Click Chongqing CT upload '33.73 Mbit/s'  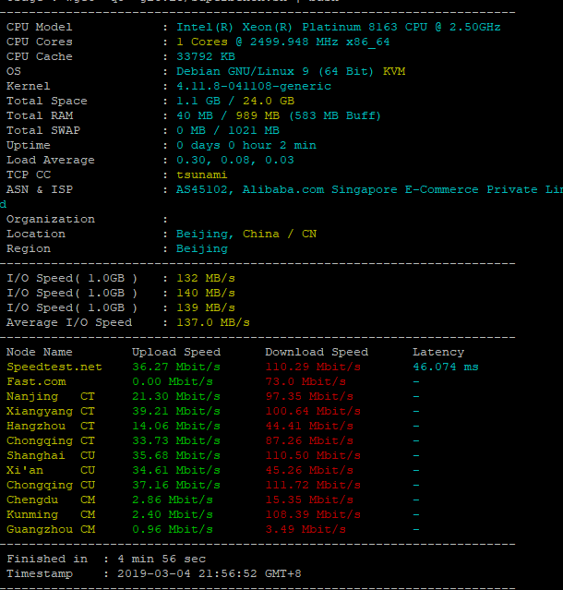point(176,440)
